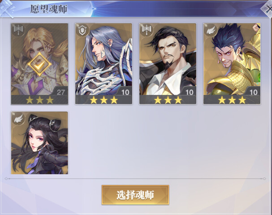272x215 pixels.
Task: Click the wing class icon on golden-armored card
Action: coord(211,30)
